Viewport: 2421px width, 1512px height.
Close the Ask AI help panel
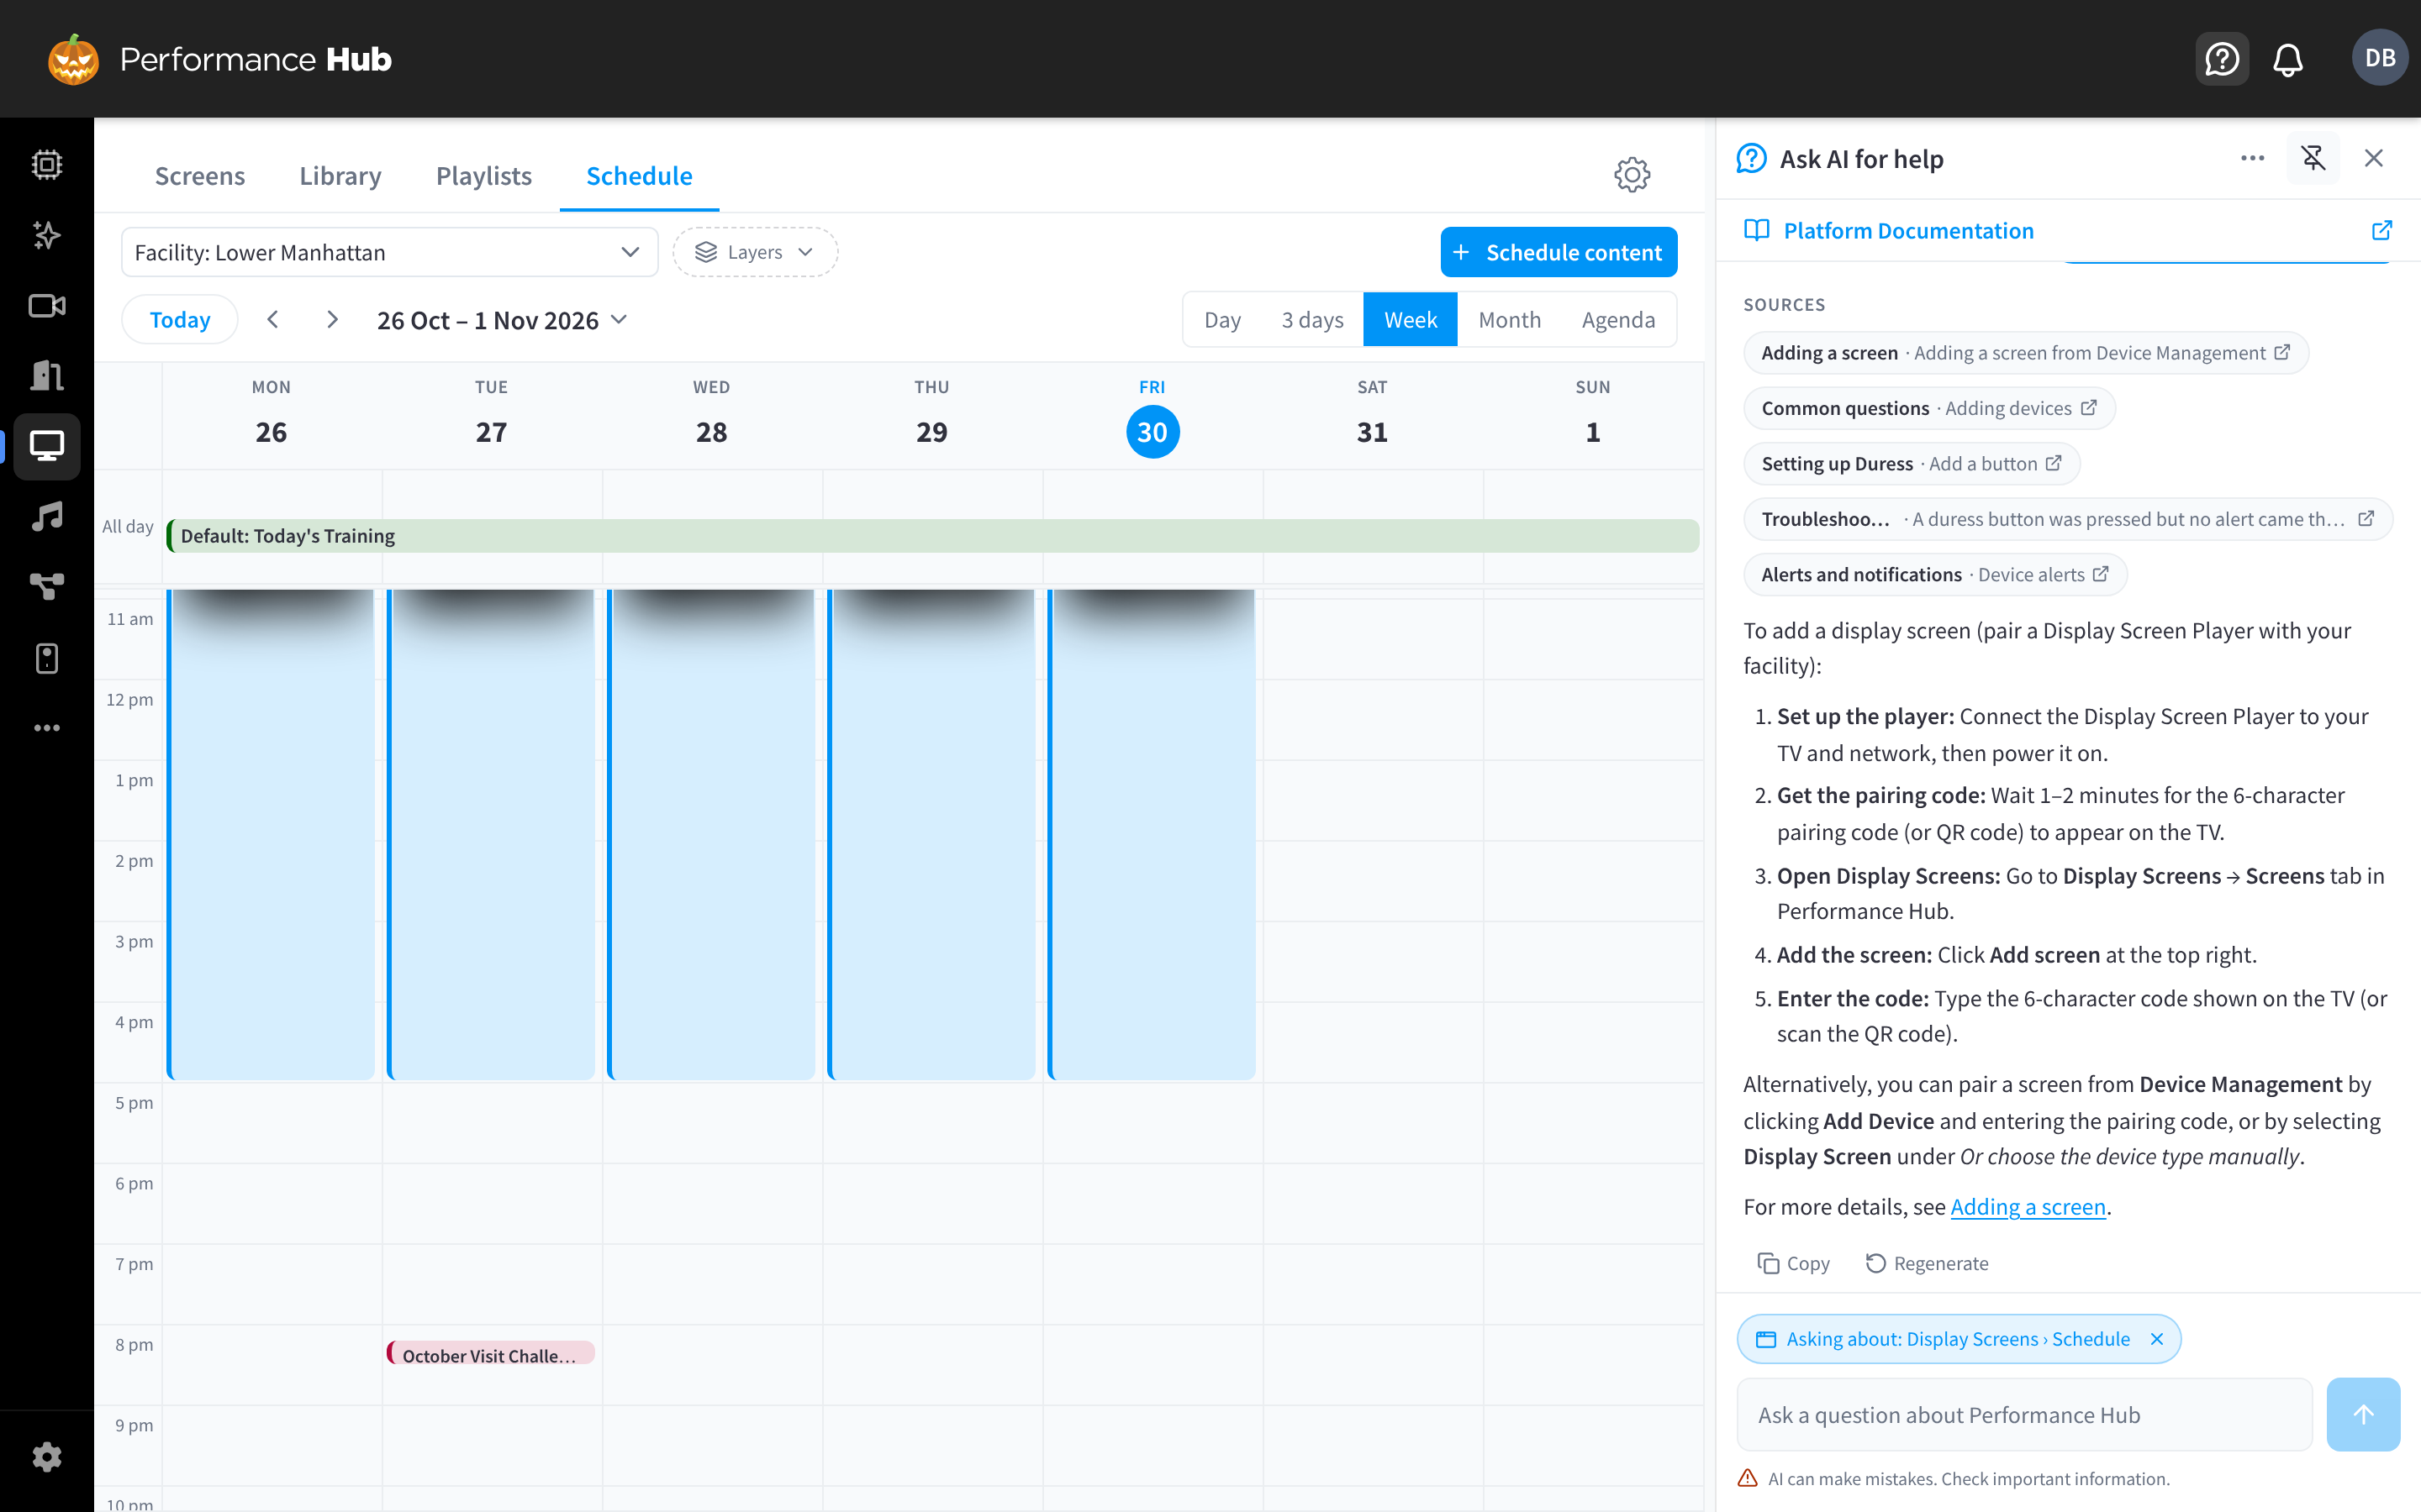click(x=2373, y=158)
